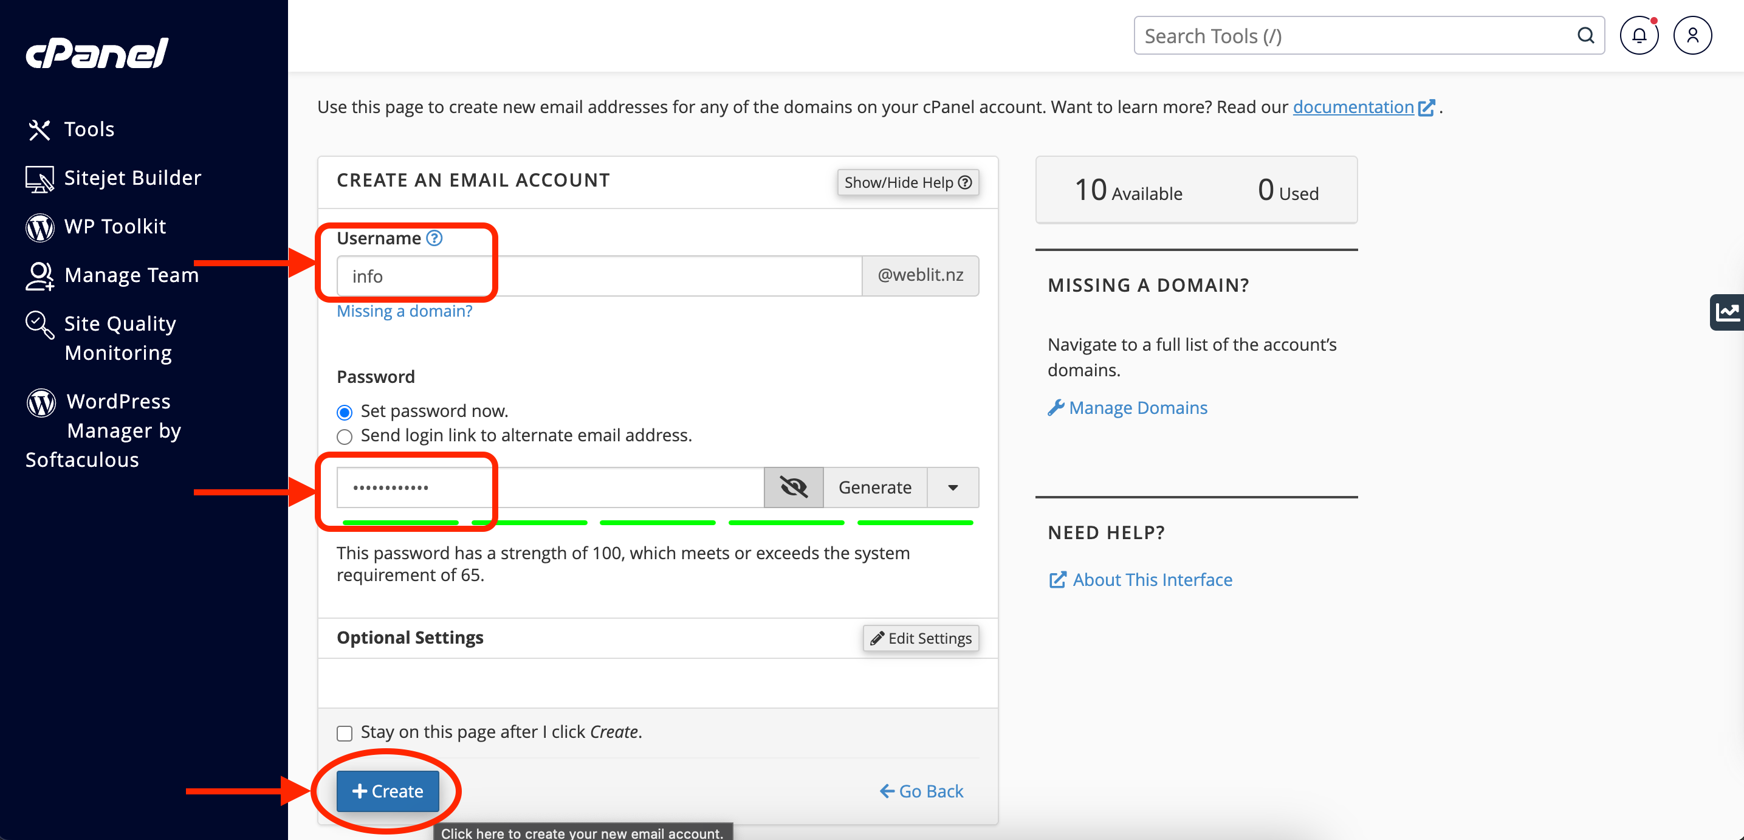Screen dimensions: 1744x840
Task: Click the @weblit.nz domain suffix box
Action: click(920, 276)
